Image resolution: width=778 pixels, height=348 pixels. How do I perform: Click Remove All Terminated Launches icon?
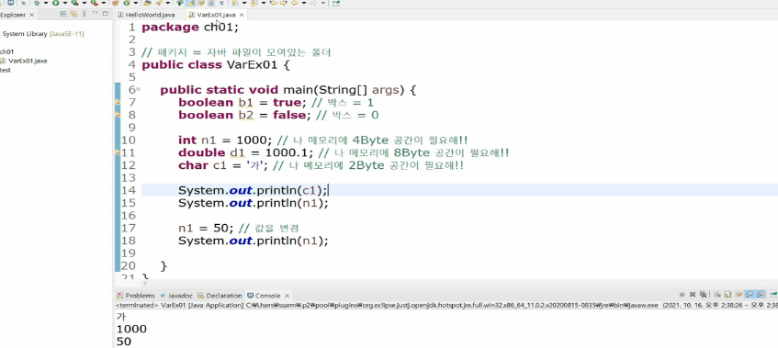(703, 295)
